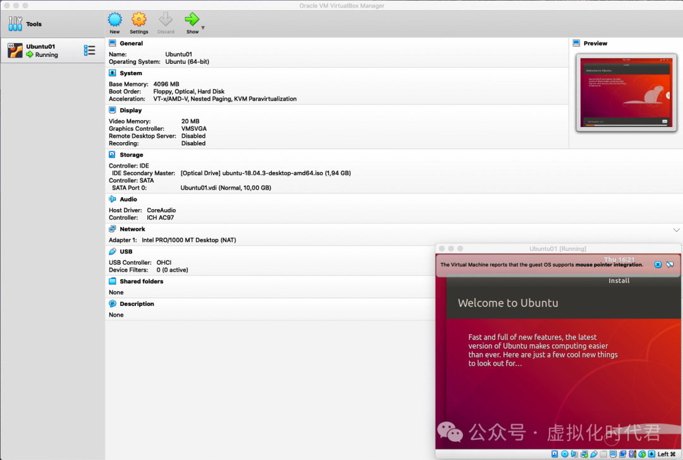Click hard disk activity indicator in VM status bar
This screenshot has height=460, width=683.
[555, 454]
